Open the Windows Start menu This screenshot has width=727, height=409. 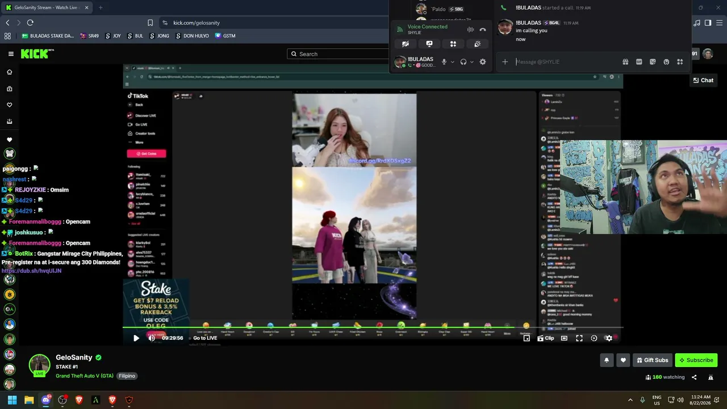point(12,400)
